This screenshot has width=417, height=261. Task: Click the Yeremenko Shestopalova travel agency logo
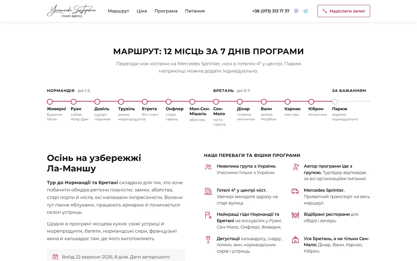[x=71, y=11]
